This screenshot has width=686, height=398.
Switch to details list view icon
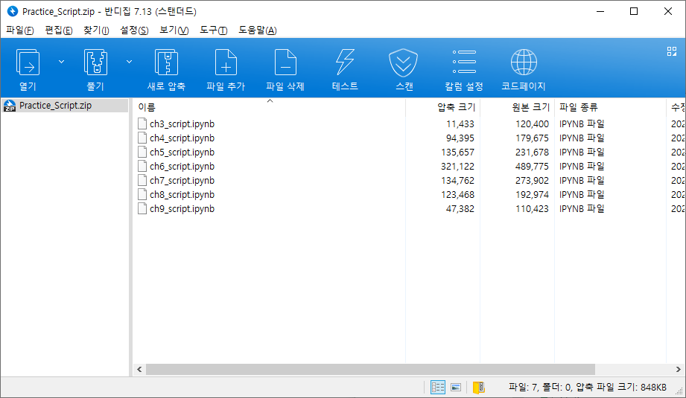[437, 387]
